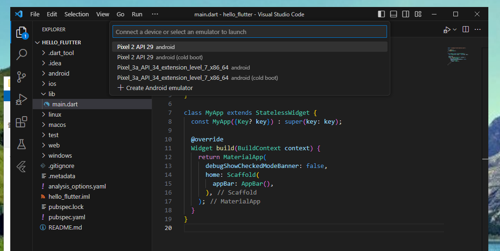Click Scaffold( on line 14
The height and width of the screenshot is (251, 500).
pyautogui.click(x=243, y=174)
